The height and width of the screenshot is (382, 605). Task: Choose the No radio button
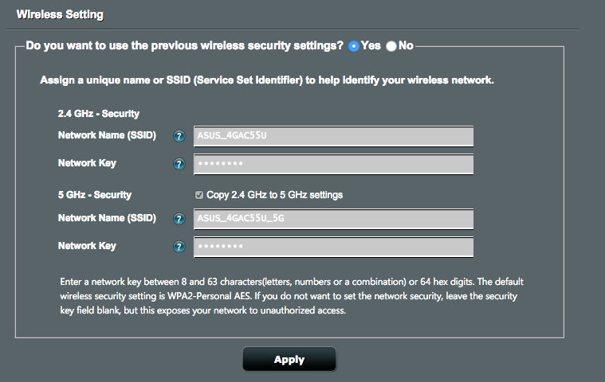(391, 46)
